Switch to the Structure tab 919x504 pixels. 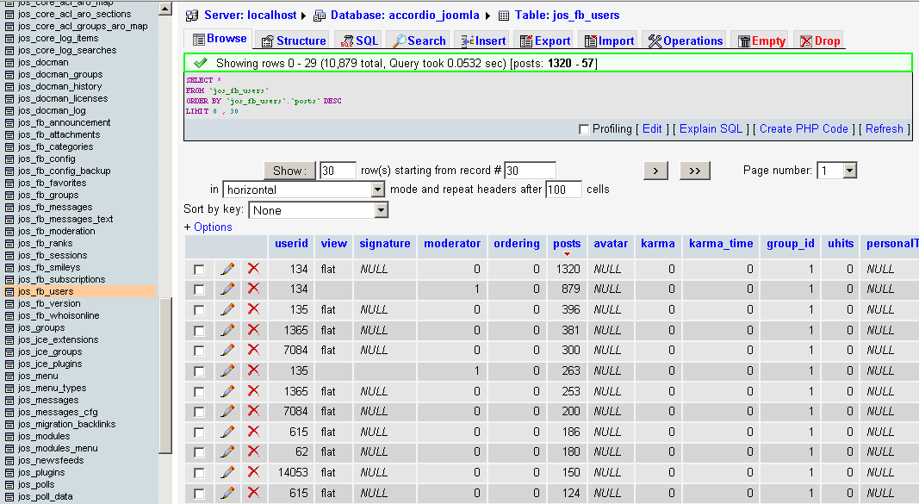[x=294, y=41]
